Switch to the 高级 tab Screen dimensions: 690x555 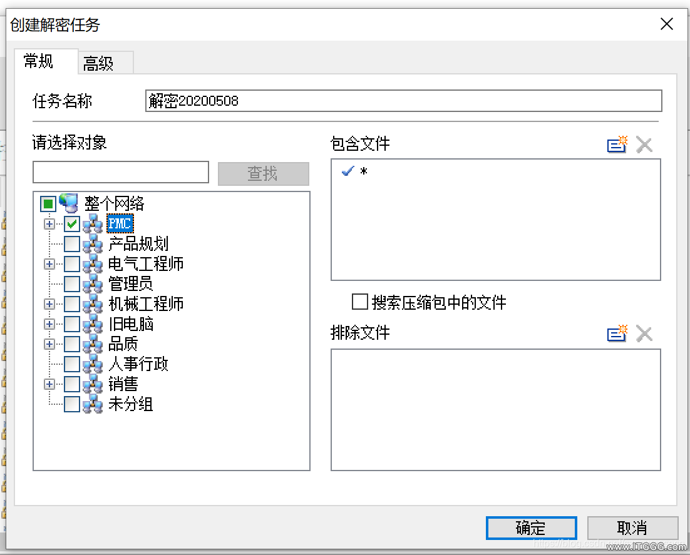click(x=106, y=63)
